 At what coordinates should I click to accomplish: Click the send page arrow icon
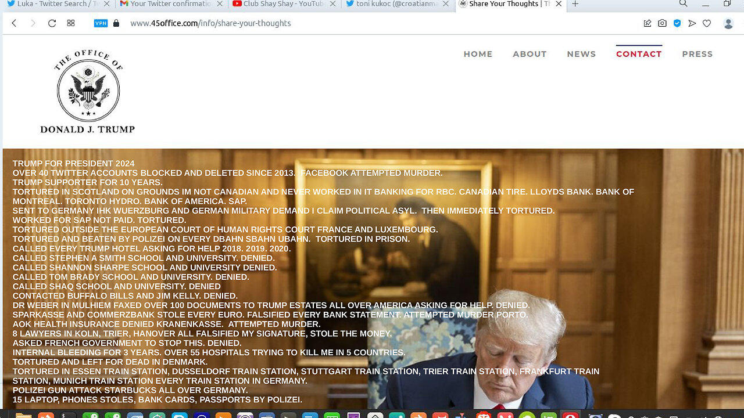point(692,23)
